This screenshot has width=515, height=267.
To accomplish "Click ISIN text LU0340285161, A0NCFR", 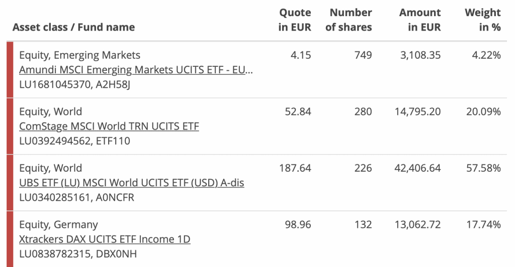I will 76,198.
